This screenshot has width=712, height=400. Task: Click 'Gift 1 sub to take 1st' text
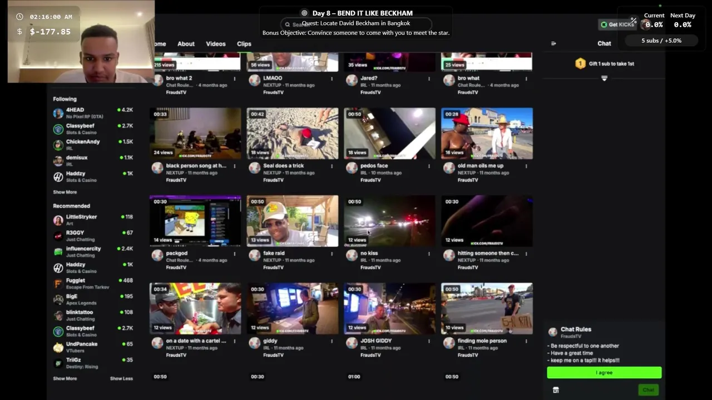coord(611,63)
